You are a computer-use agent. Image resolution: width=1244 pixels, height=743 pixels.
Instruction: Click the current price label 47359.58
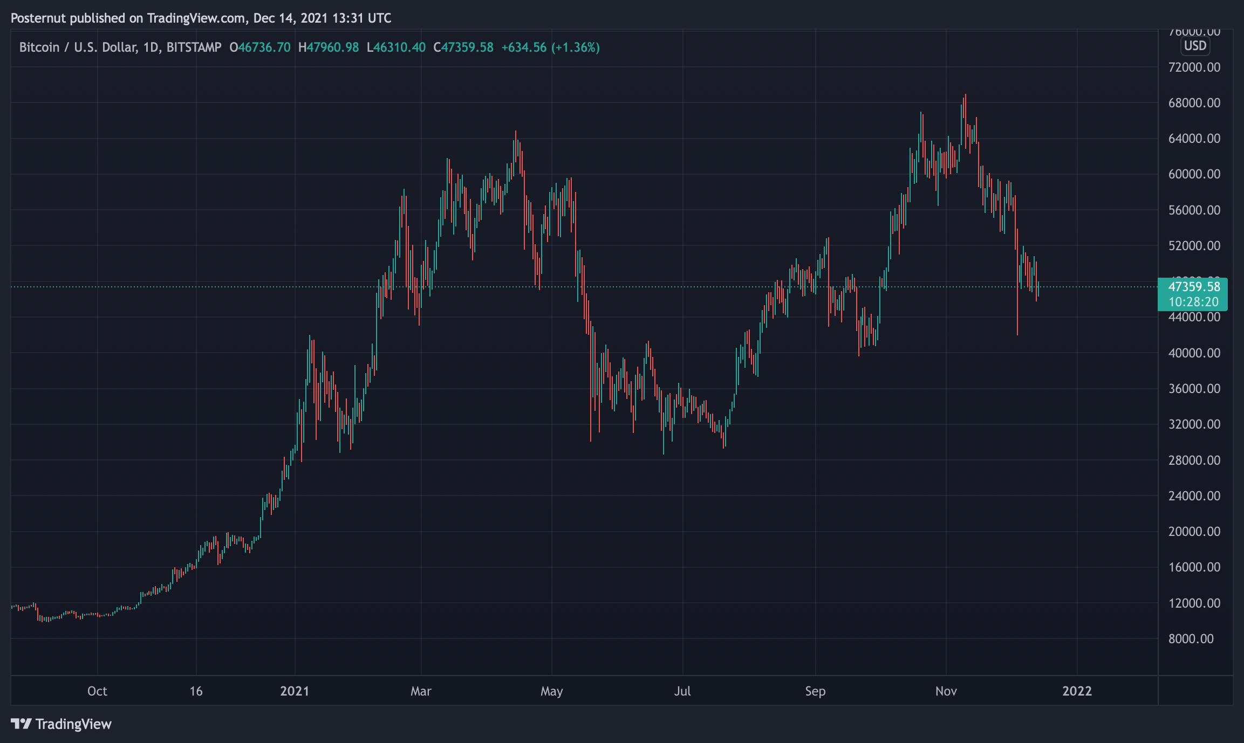pyautogui.click(x=1193, y=287)
